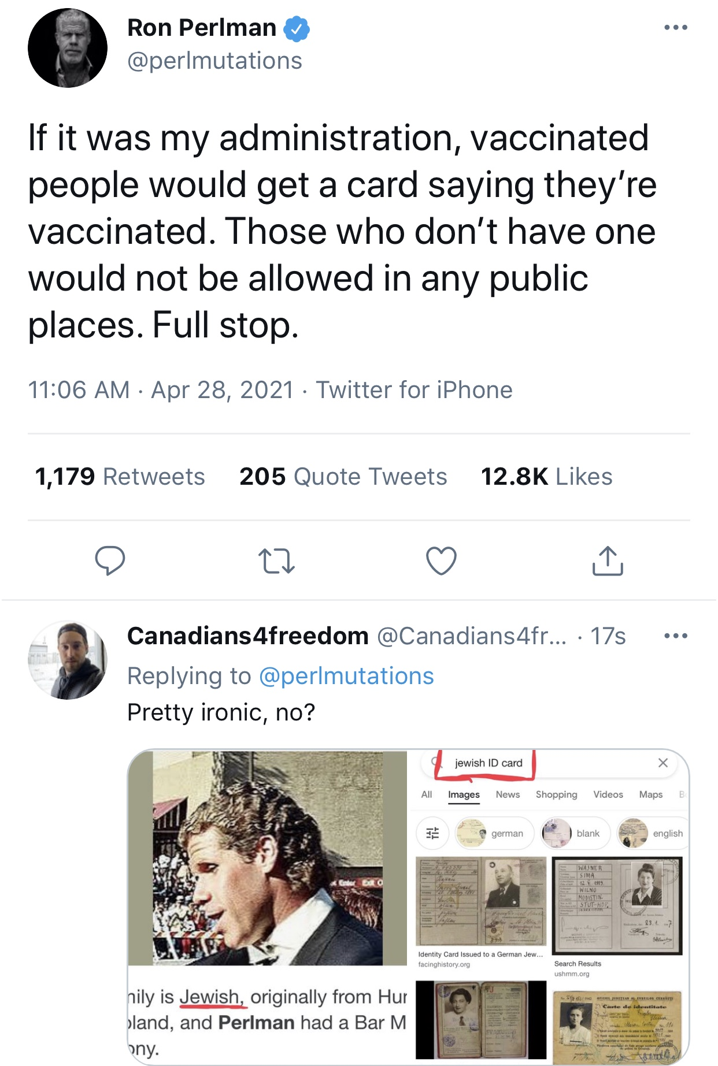Open the share tweet icon
The height and width of the screenshot is (1066, 718).
[607, 561]
